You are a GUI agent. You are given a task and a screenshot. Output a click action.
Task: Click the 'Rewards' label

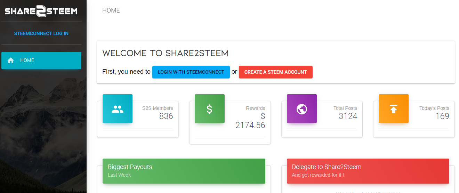tap(256, 108)
